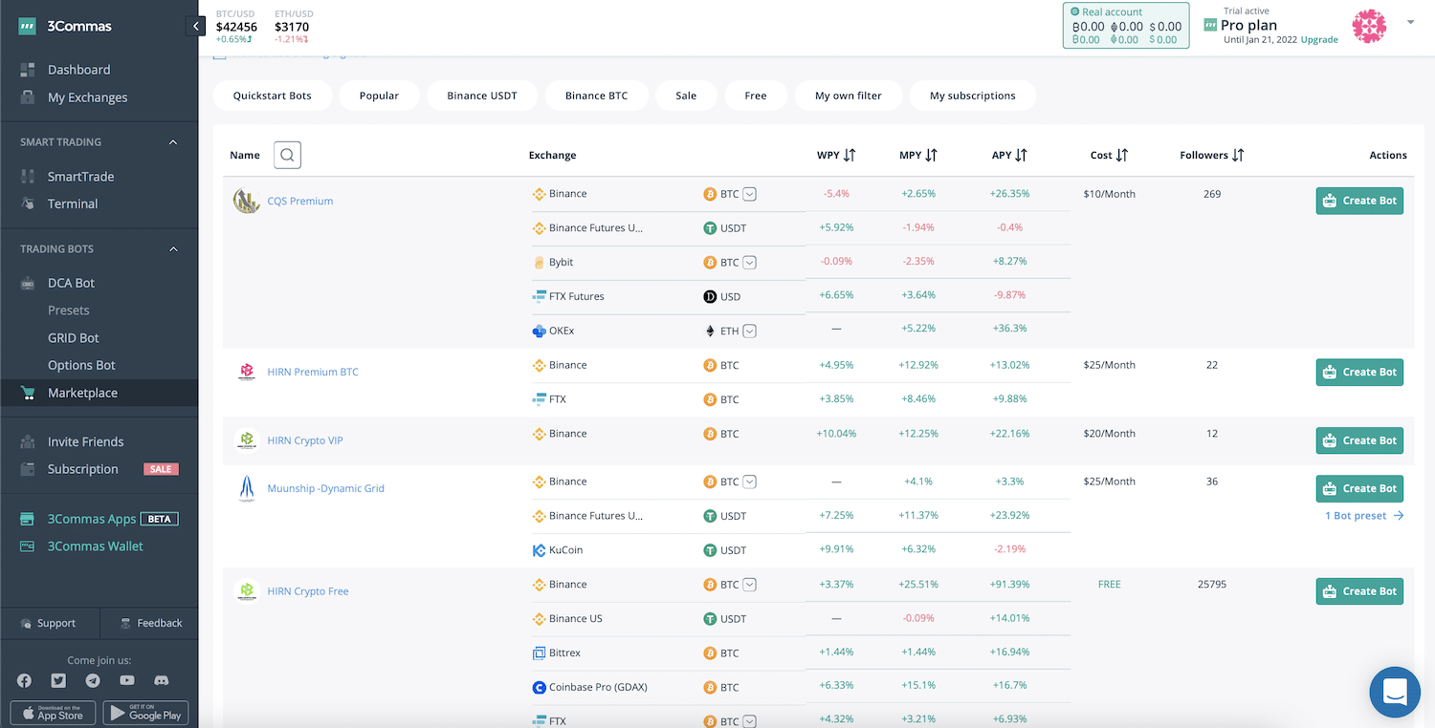1435x728 pixels.
Task: Collapse the Smart Trading section
Action: (x=173, y=142)
